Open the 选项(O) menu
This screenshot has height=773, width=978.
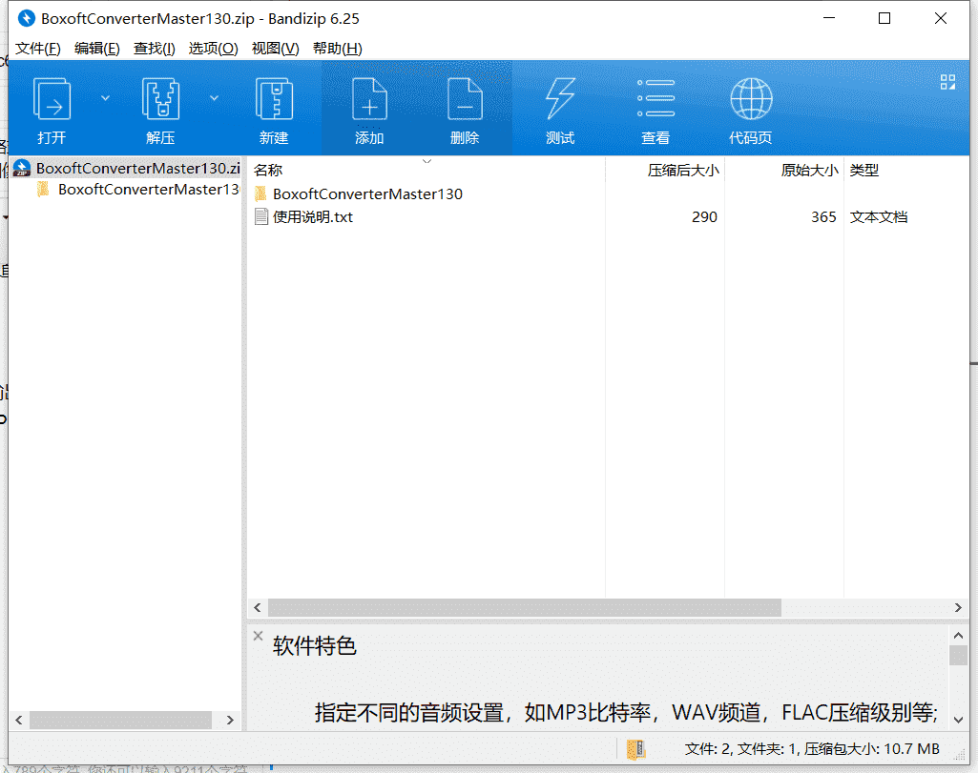tap(213, 49)
